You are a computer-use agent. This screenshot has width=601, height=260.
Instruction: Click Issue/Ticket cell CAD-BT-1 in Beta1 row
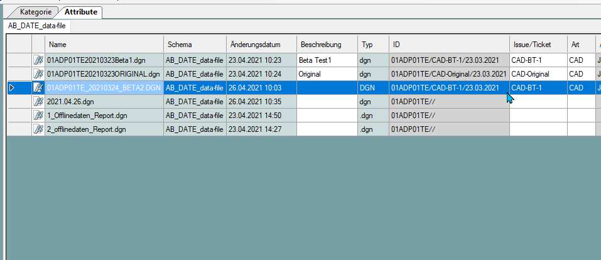tap(539, 60)
